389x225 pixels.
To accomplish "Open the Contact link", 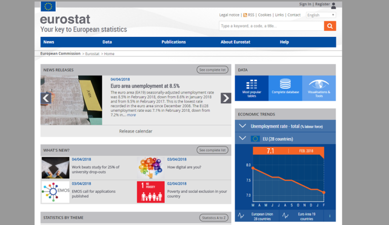I will [294, 15].
